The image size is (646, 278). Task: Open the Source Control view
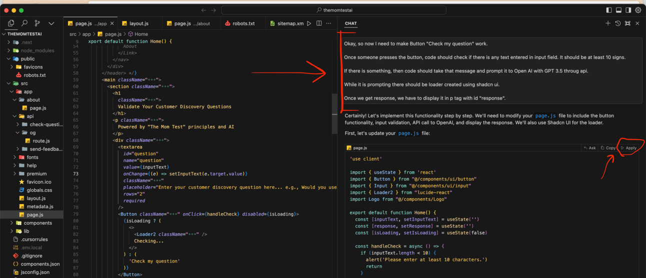37,23
